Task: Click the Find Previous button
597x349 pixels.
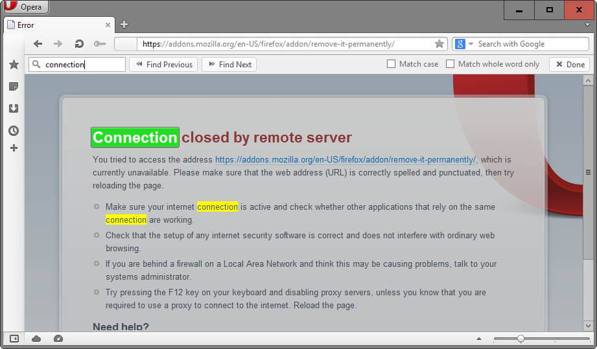Action: point(164,65)
